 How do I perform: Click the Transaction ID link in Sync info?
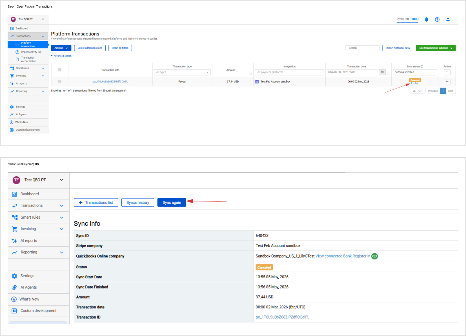pyautogui.click(x=282, y=317)
